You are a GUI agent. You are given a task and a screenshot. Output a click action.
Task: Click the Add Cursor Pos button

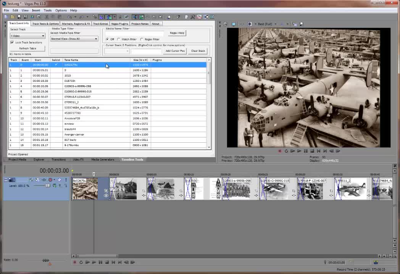(175, 51)
